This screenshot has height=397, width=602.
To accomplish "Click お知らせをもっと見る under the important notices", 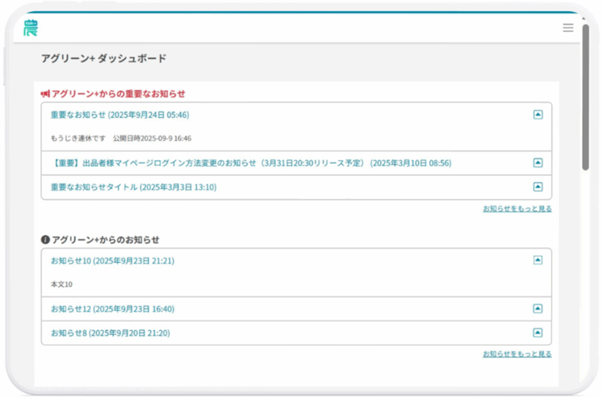I will coord(517,208).
